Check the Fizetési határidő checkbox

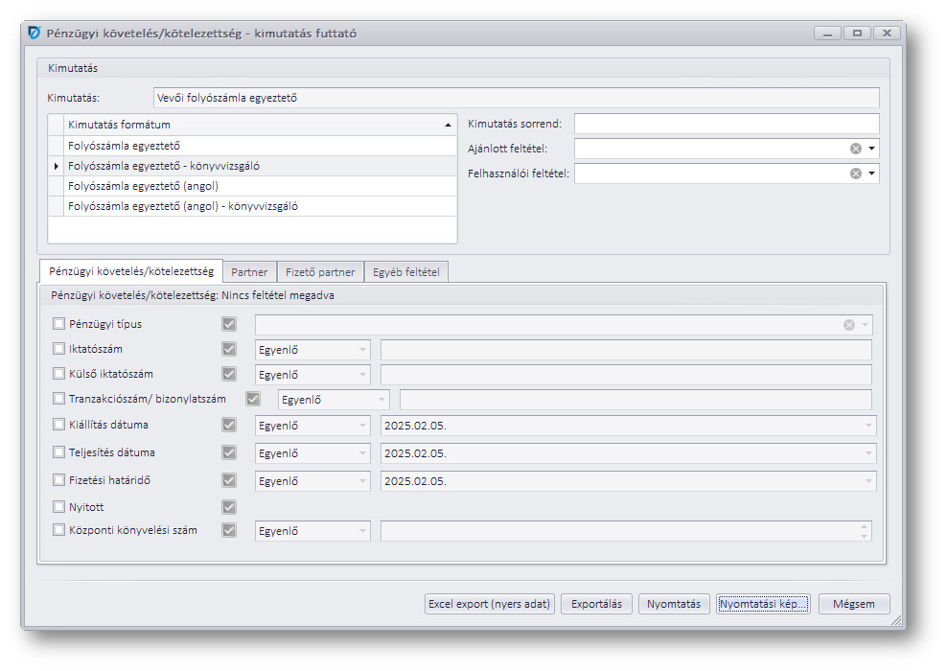point(59,480)
